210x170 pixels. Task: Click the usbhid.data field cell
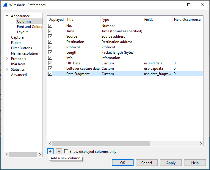[153, 63]
